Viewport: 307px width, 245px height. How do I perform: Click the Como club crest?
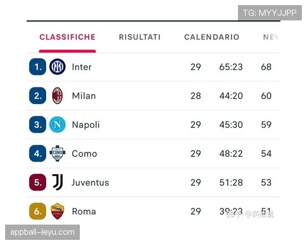[57, 153]
